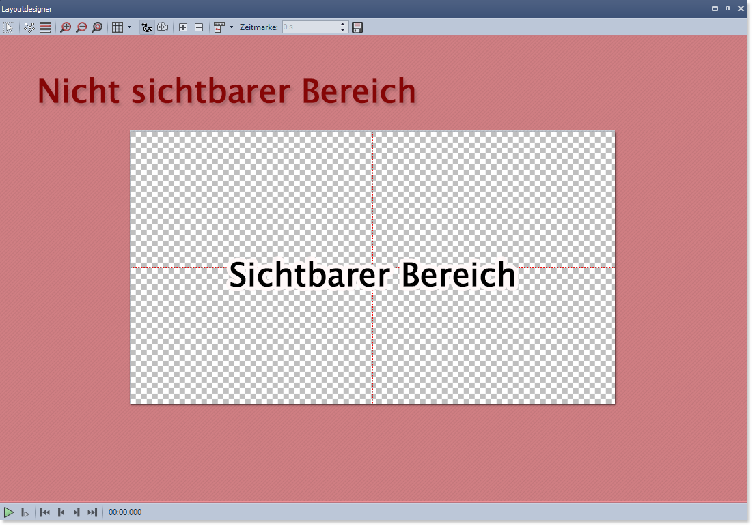Click the save icon beside Zeitmarke
The height and width of the screenshot is (528, 755).
pyautogui.click(x=357, y=27)
